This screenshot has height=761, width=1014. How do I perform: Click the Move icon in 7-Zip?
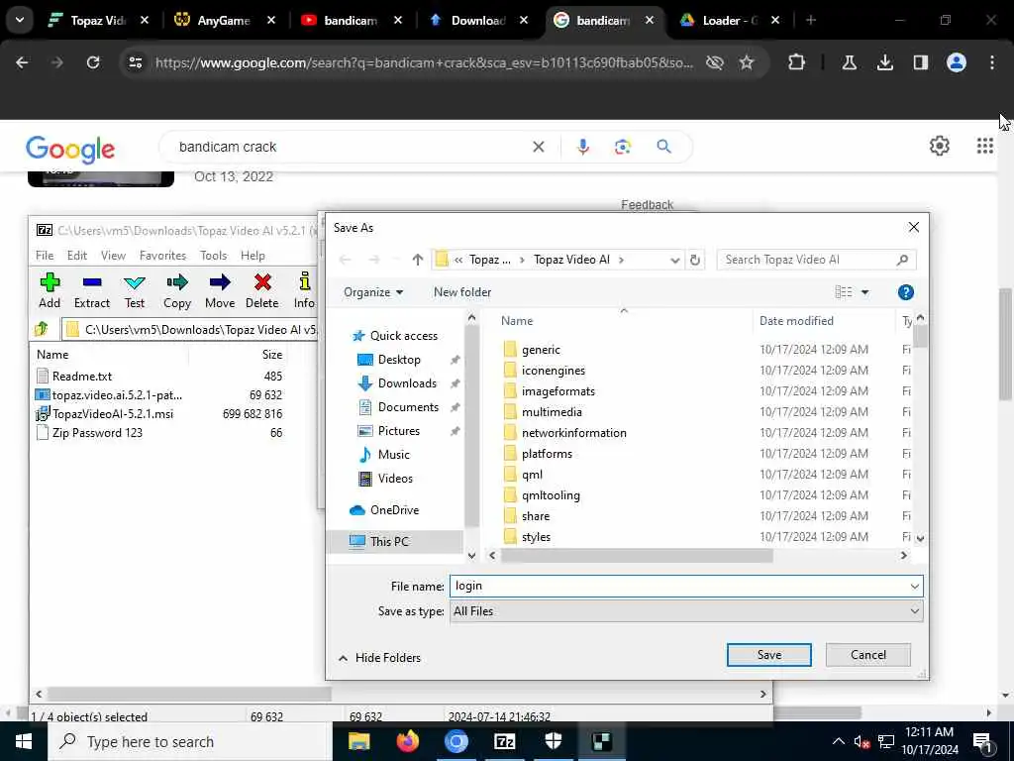tap(220, 290)
